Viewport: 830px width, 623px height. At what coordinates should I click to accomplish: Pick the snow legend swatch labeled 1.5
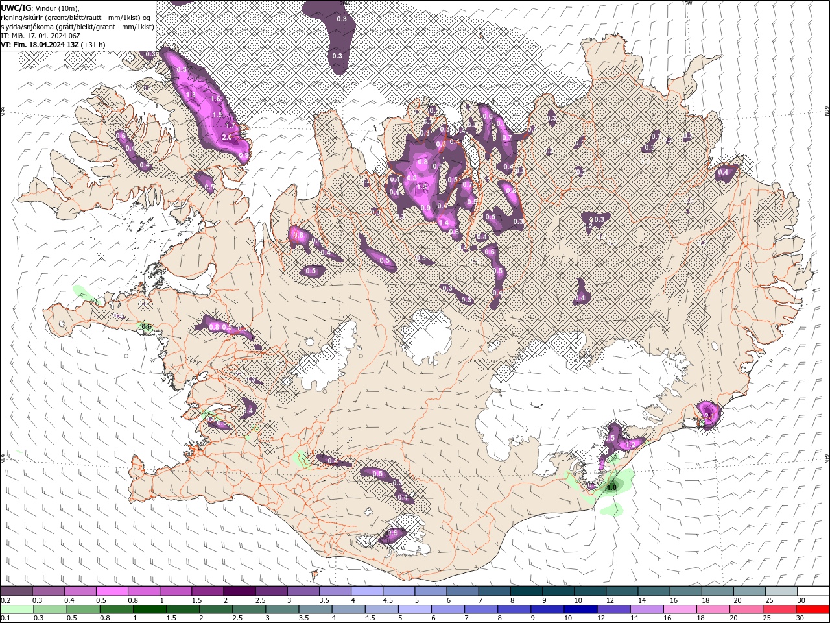[207, 591]
